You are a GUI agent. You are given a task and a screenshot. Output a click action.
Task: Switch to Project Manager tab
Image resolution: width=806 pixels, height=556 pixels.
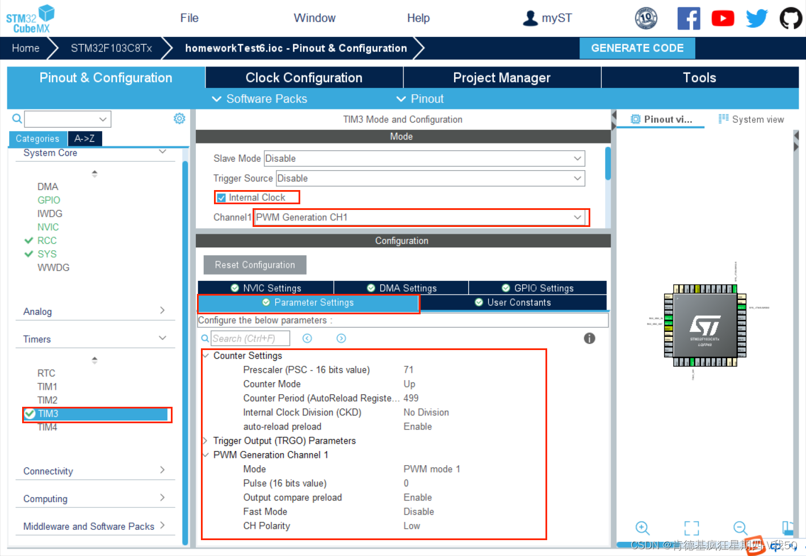502,78
